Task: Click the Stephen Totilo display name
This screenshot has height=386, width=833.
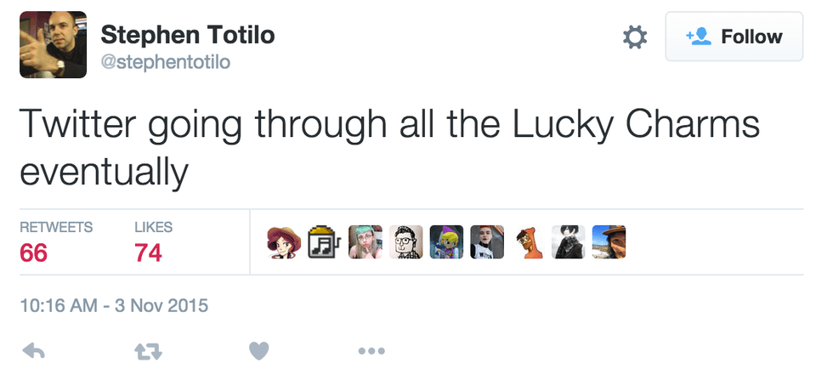Action: [x=187, y=36]
